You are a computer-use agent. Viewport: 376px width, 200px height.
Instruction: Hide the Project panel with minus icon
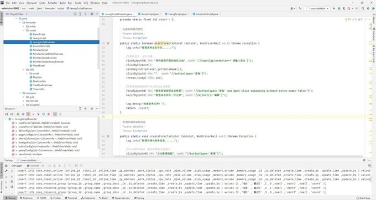[97, 14]
